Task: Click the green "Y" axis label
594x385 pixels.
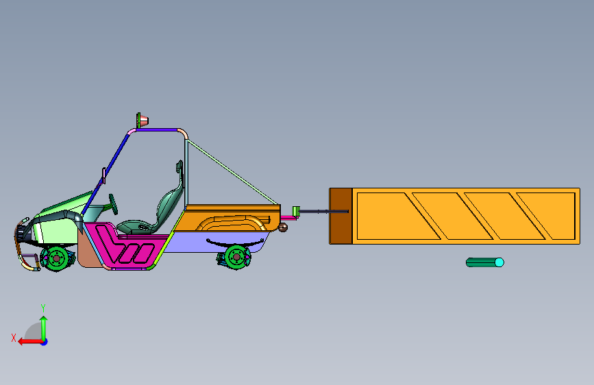Action: click(x=43, y=308)
